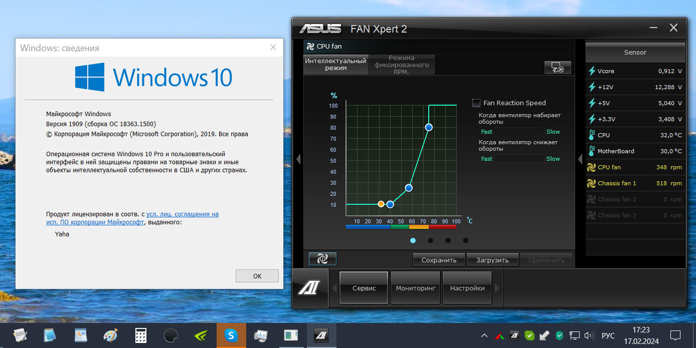Screen dimensions: 696x348
Task: Click the CPU 32,0 °C temperature value
Action: (671, 135)
